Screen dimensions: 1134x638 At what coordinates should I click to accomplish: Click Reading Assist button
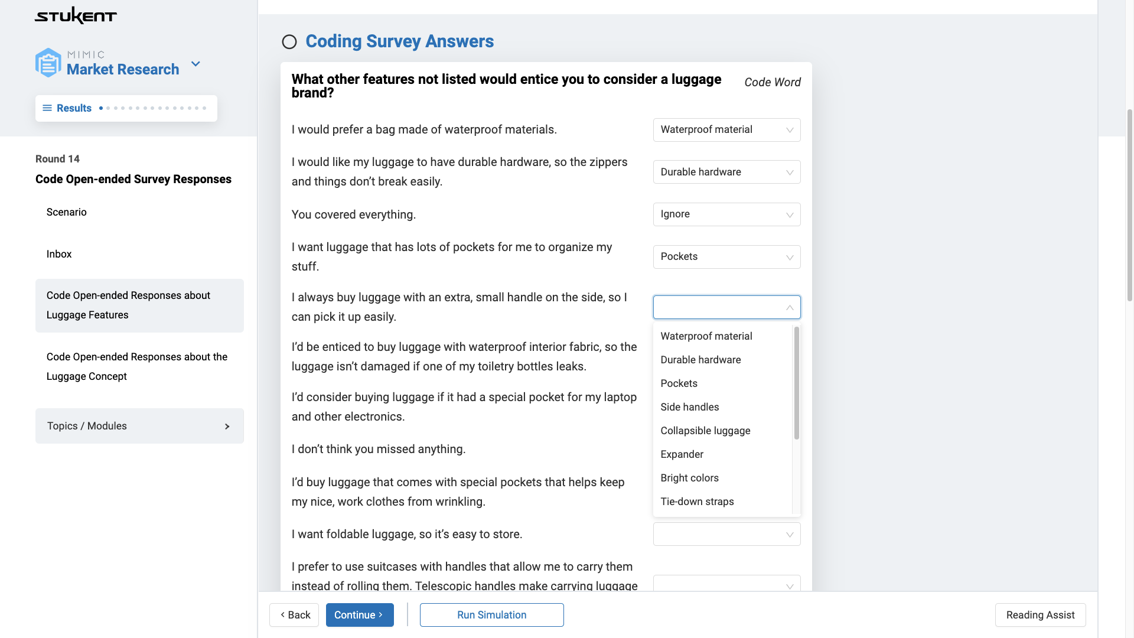pyautogui.click(x=1039, y=614)
